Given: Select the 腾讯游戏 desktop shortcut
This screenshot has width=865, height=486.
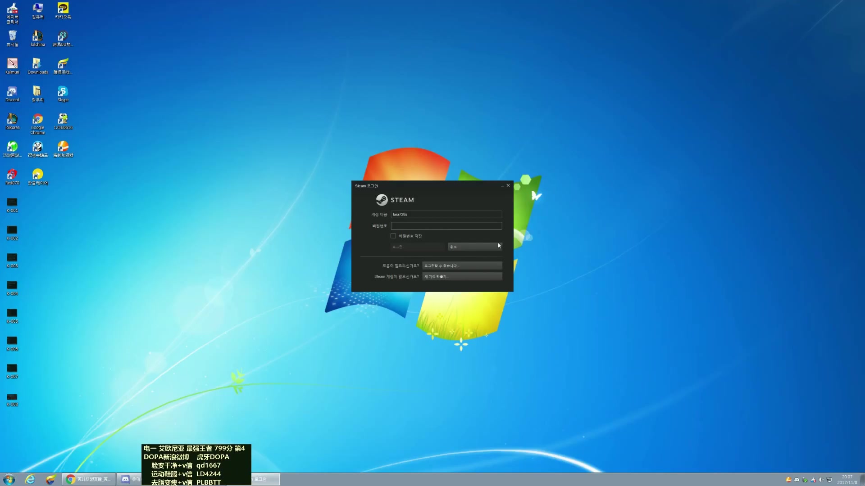Looking at the screenshot, I should (63, 66).
